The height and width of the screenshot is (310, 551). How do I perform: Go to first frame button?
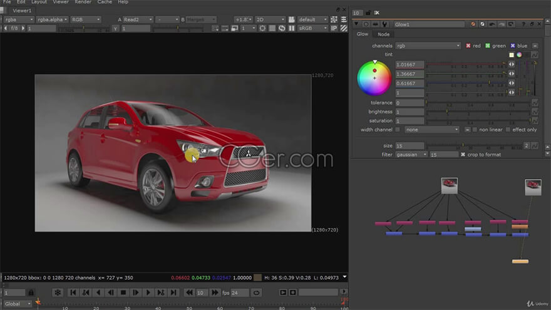click(73, 292)
